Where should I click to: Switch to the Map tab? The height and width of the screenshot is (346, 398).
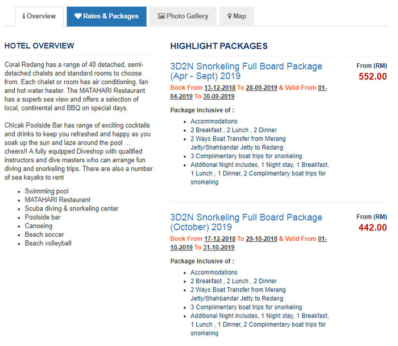237,17
